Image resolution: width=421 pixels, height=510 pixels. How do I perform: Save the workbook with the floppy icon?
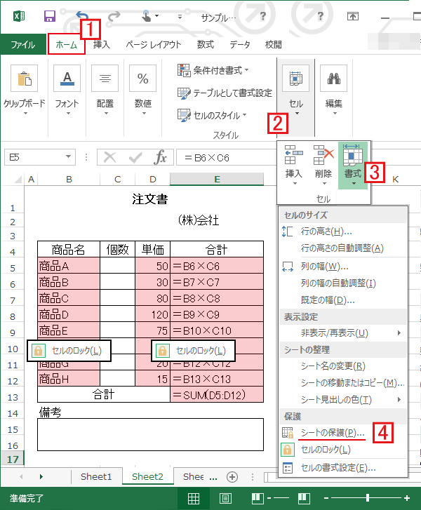[49, 16]
